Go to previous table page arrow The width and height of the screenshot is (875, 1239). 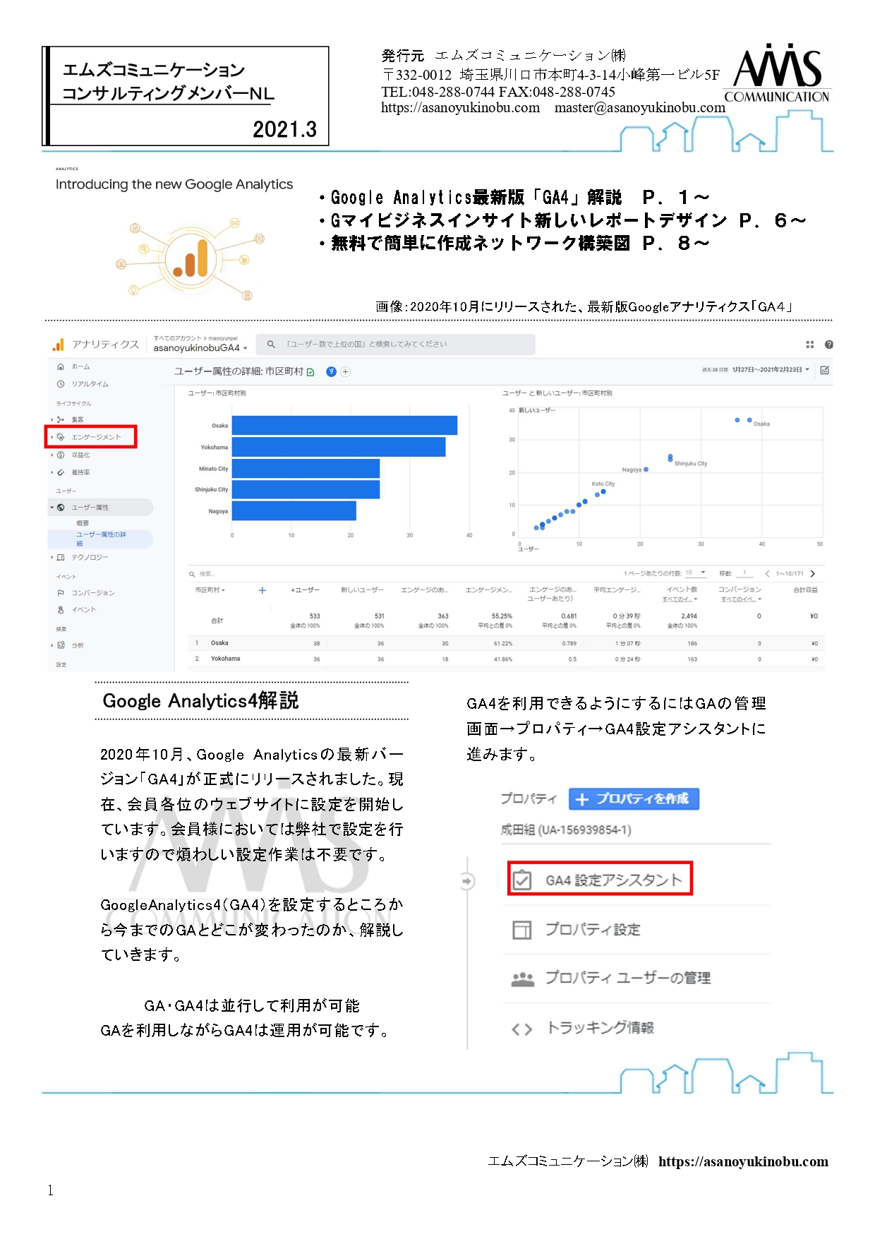pos(767,574)
